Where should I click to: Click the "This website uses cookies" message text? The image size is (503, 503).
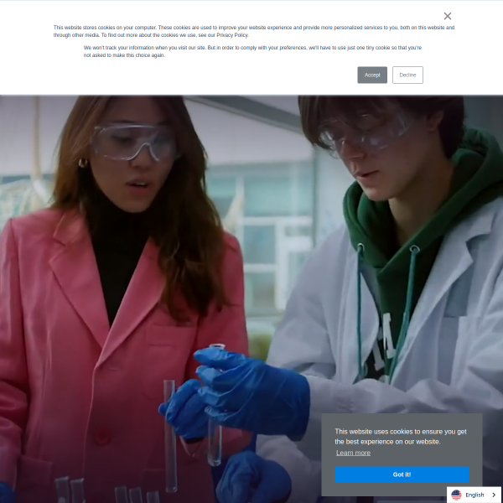(401, 436)
